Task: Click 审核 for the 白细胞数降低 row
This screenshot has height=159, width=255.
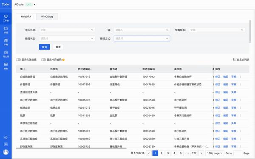Action: [234, 77]
